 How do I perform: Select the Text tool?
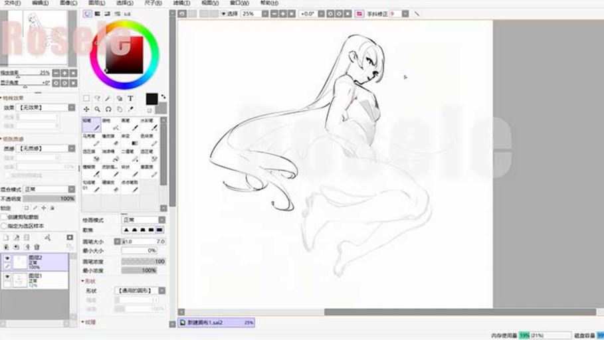coord(130,98)
